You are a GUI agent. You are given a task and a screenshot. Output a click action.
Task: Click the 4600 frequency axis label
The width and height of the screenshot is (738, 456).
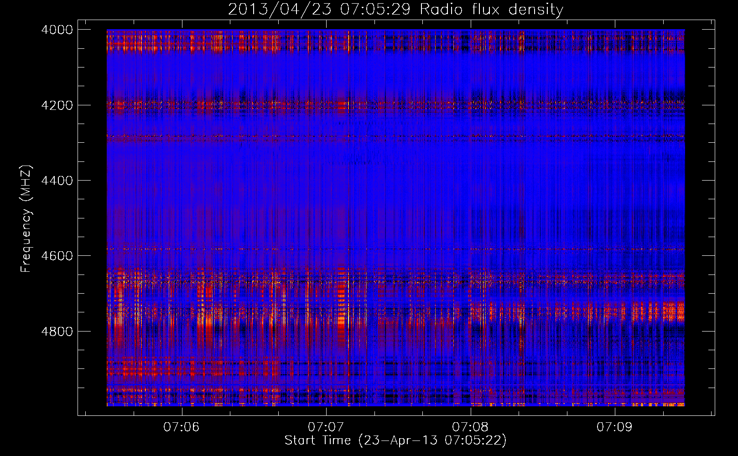57,256
